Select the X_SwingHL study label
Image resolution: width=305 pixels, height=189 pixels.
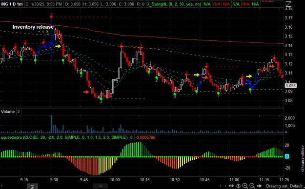[x=174, y=4]
